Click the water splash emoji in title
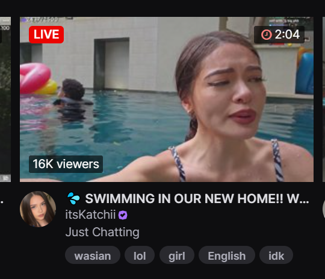 click(73, 198)
